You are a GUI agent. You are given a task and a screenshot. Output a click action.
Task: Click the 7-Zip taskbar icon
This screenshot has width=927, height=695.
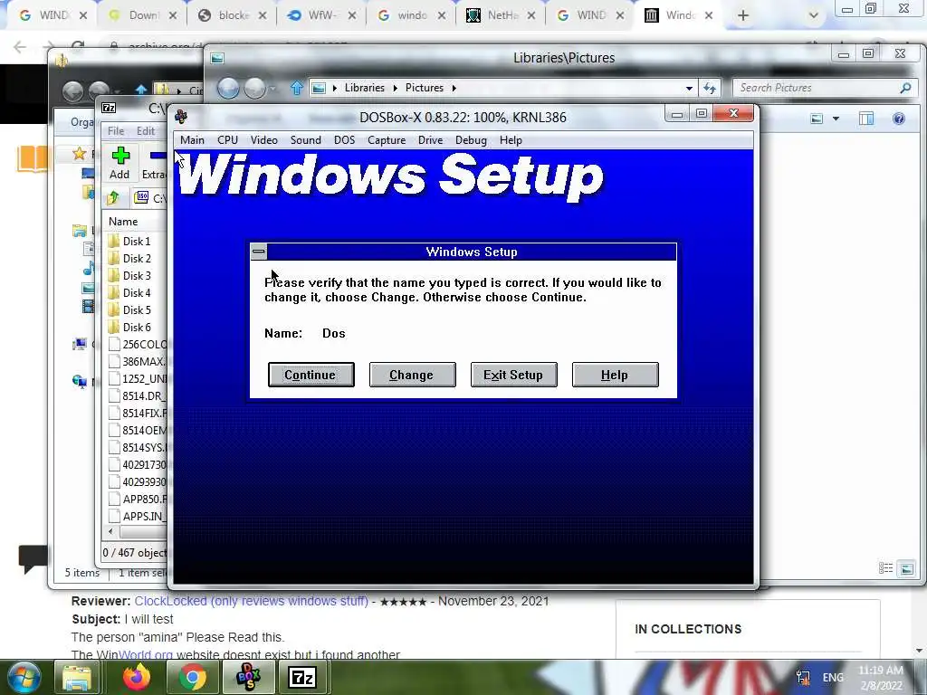click(302, 677)
